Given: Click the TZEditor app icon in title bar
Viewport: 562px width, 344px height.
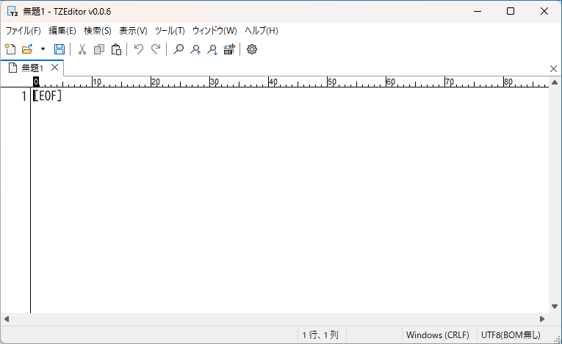Looking at the screenshot, I should (12, 12).
